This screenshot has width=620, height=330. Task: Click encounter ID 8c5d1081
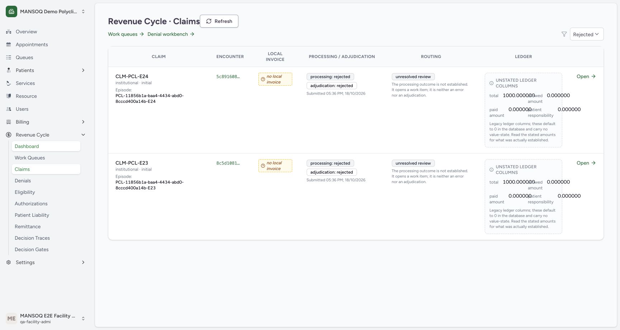(x=228, y=163)
